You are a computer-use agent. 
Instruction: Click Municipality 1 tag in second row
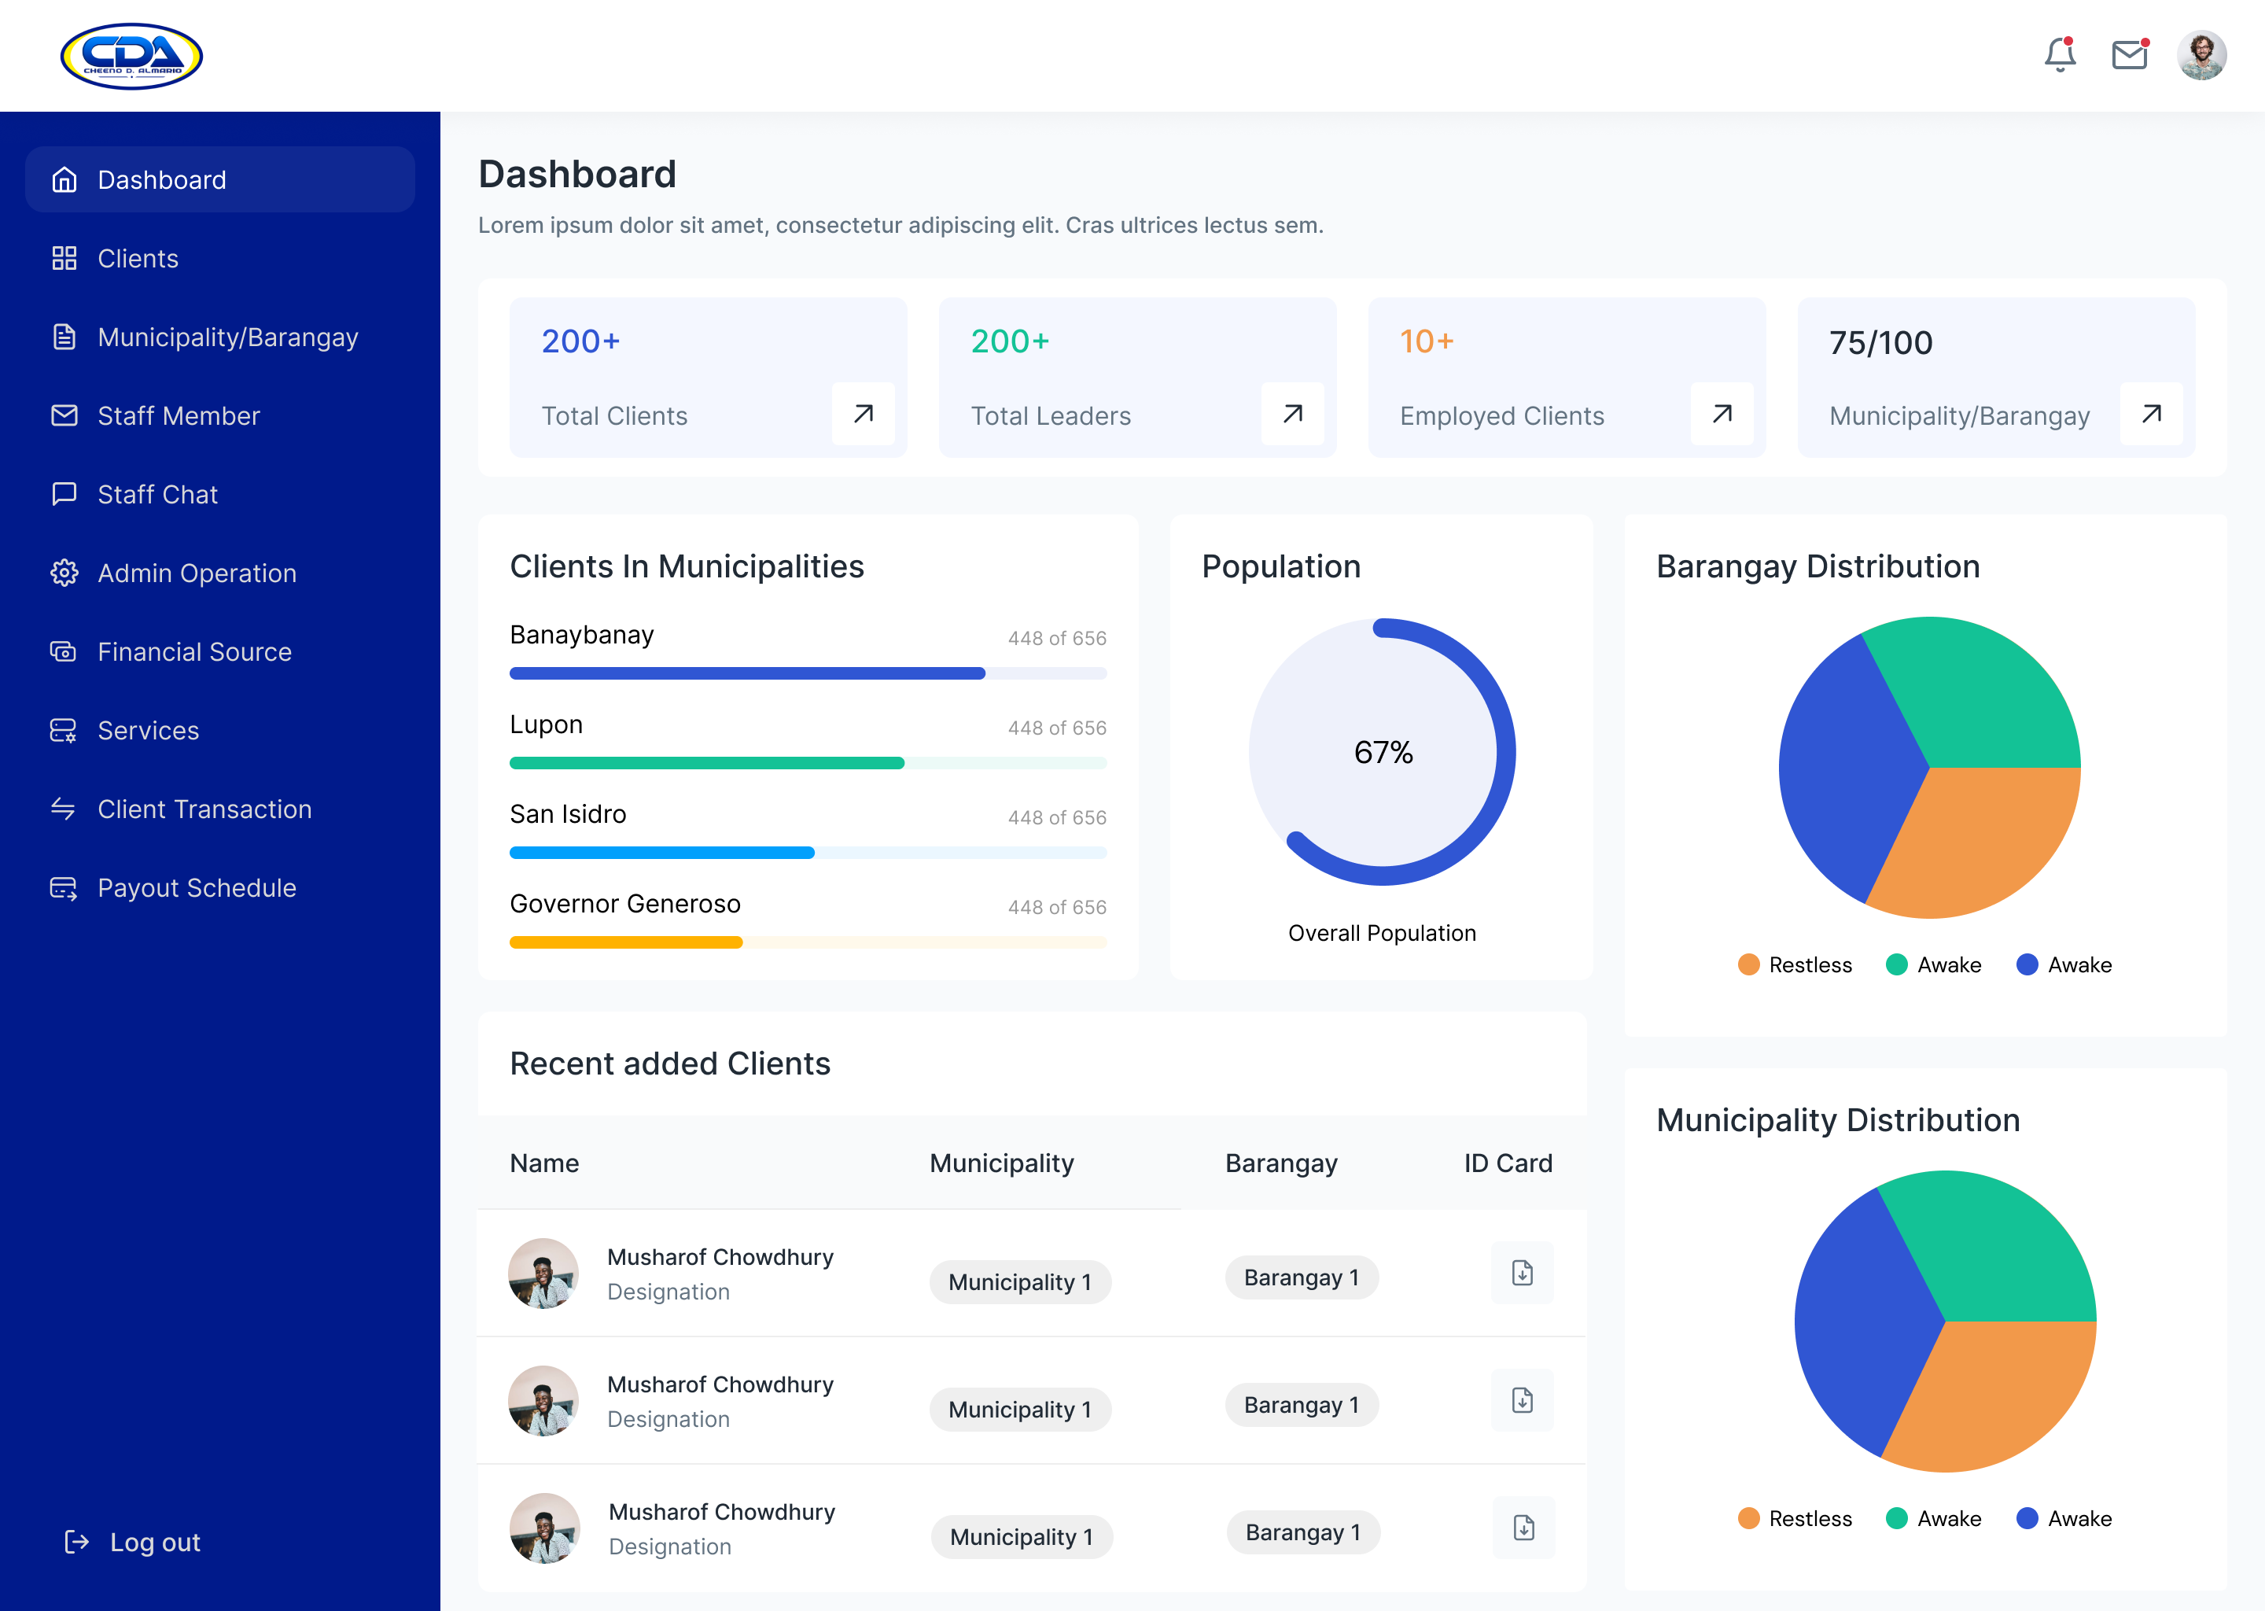pos(1019,1410)
